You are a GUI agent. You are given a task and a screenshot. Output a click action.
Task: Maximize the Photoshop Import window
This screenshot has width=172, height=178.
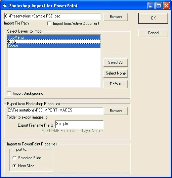(159, 6)
